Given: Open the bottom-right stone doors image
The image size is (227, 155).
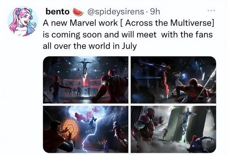Looking at the screenshot, I should (x=173, y=129).
